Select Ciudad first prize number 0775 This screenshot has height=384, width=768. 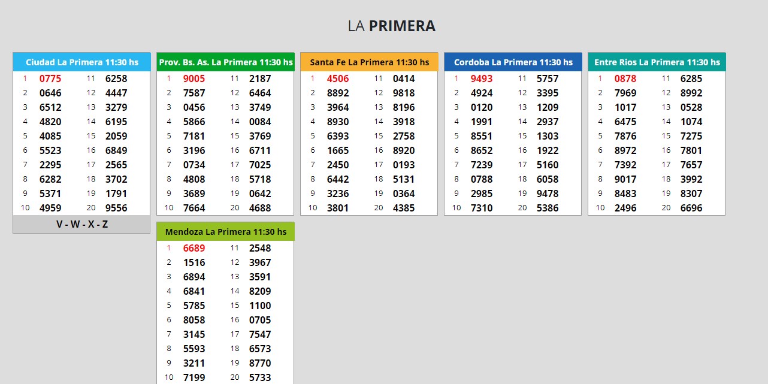[50, 78]
